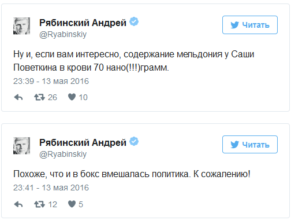291x224 pixels.
Task: Open Рябинский Андрей name in second tweet
Action: [83, 142]
